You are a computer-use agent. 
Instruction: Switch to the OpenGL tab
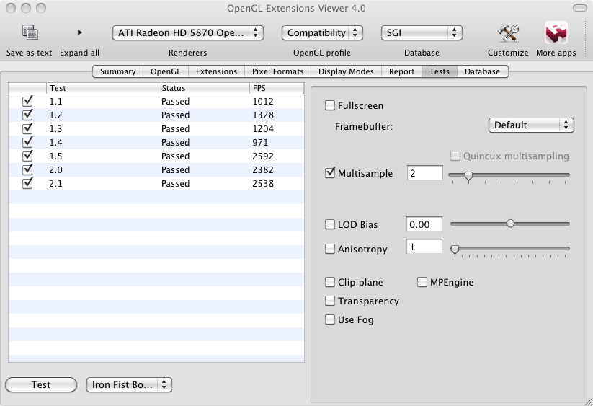[166, 71]
